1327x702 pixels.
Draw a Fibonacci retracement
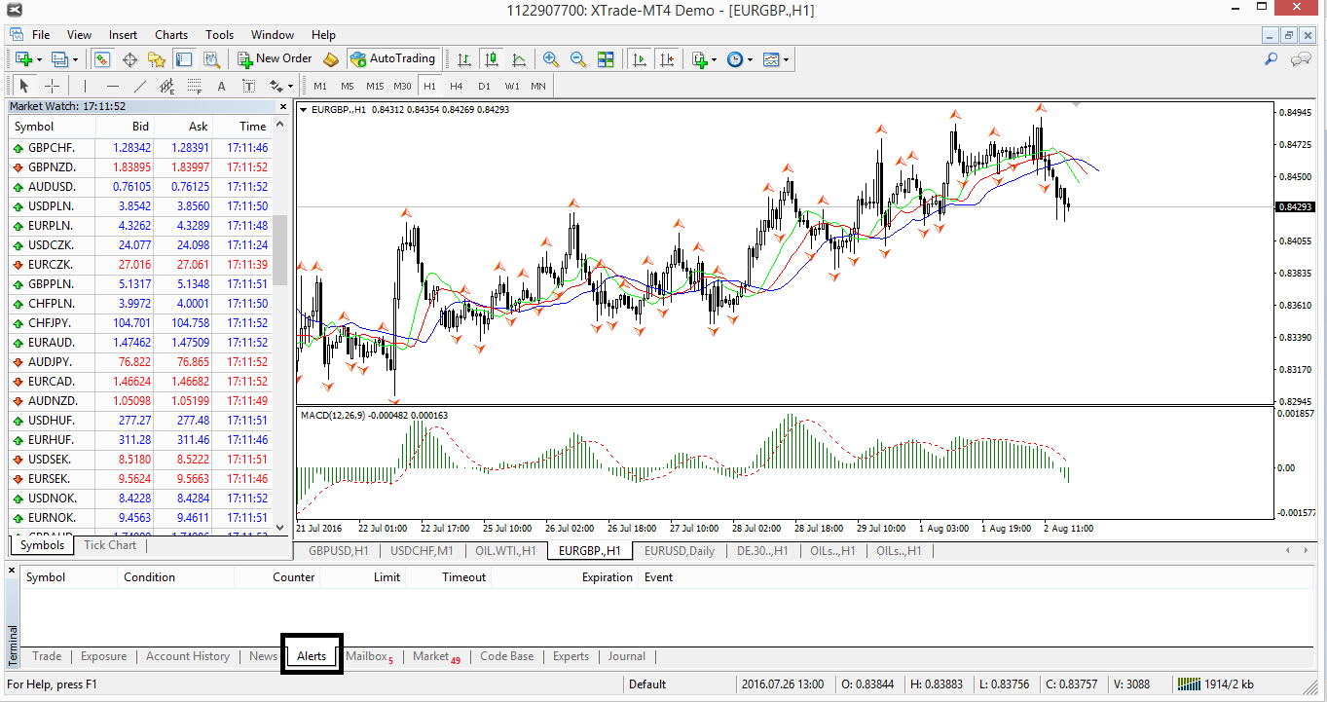(192, 86)
